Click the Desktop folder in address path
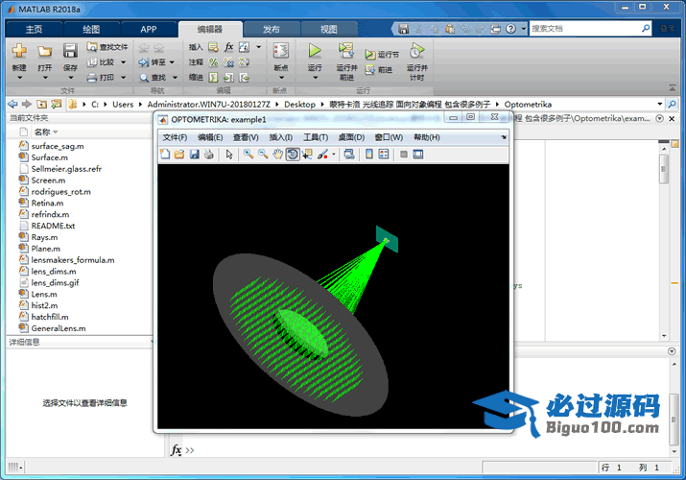This screenshot has width=686, height=480. click(x=299, y=104)
